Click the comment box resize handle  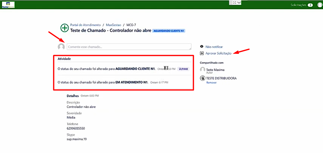coord(190,49)
